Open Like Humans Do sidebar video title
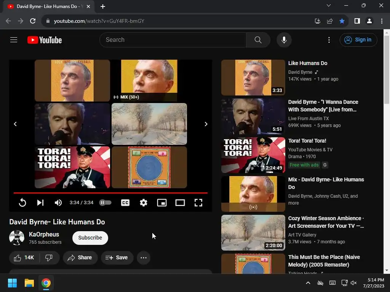 tap(308, 63)
